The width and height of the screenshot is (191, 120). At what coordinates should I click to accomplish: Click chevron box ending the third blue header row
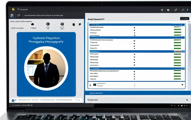(x=183, y=51)
